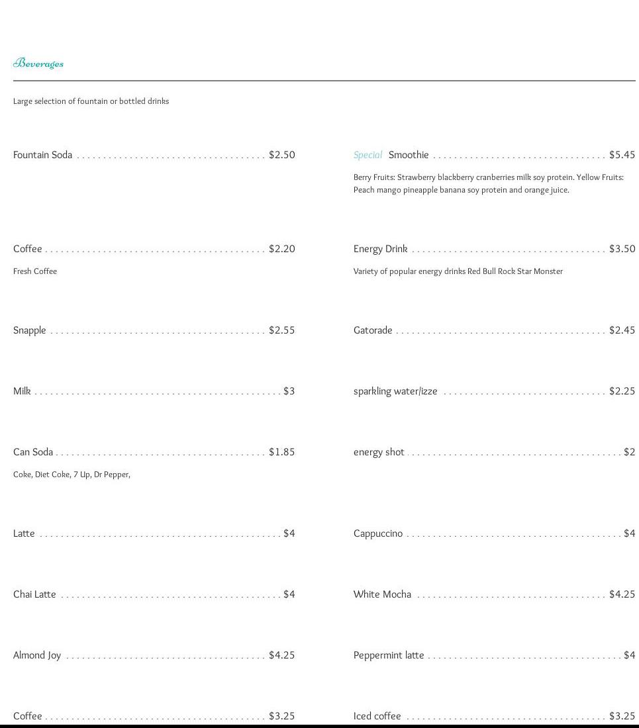Select the energy shot item
Viewport: 639px width, 728px height.
(x=379, y=452)
